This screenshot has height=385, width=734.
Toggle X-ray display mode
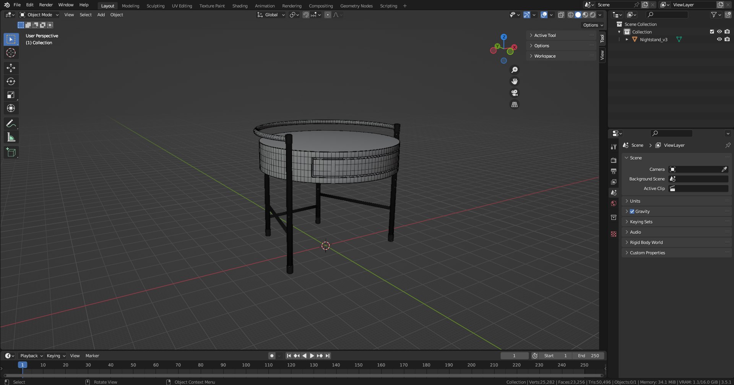point(561,15)
